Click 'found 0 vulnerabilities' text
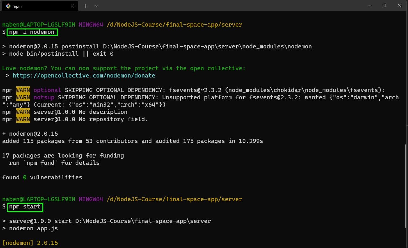Viewport: 408px width, 248px height. pyautogui.click(x=42, y=177)
